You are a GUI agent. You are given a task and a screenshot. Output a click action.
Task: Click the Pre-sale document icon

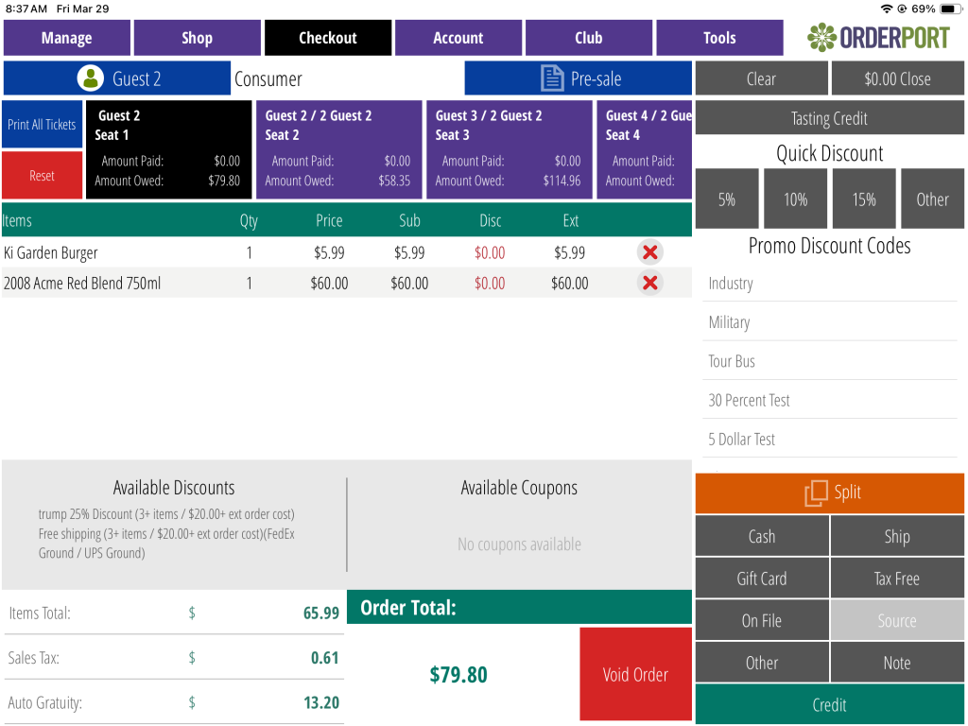pyautogui.click(x=552, y=78)
